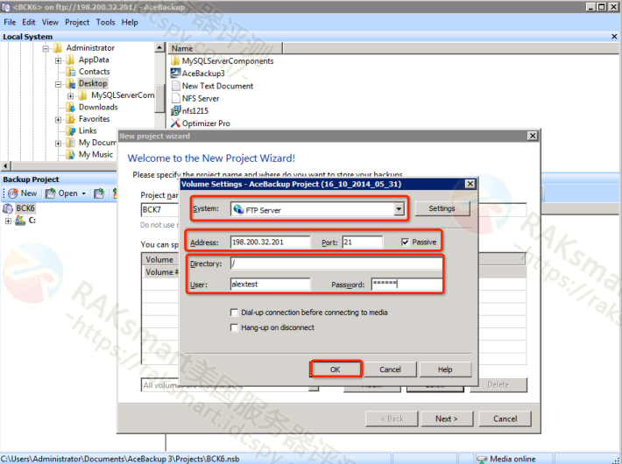This screenshot has height=464, width=622.
Task: Expand the Favorites folder node
Action: 58,119
